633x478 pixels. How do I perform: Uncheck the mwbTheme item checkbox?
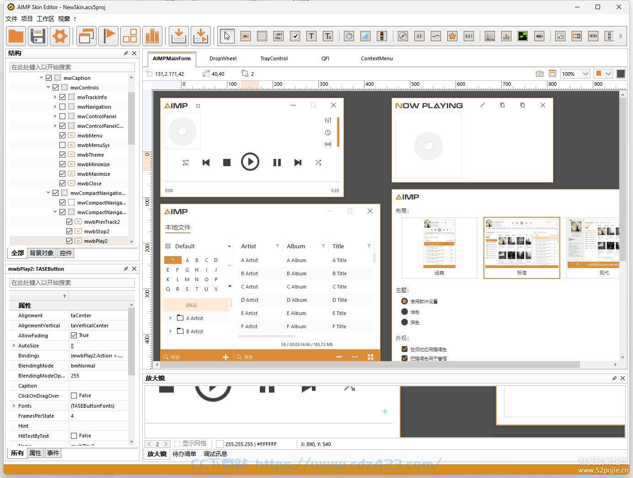point(63,155)
